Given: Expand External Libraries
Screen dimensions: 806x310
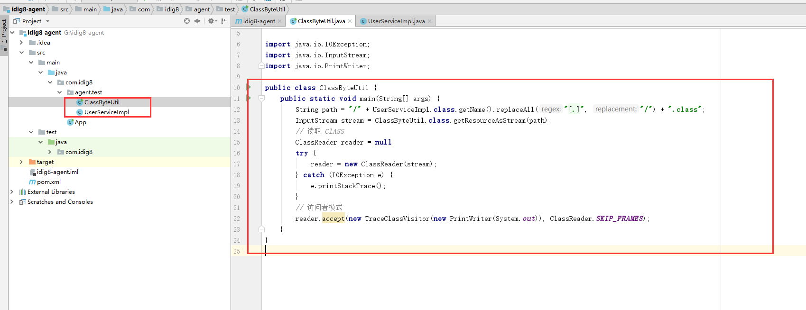Looking at the screenshot, I should [x=12, y=192].
